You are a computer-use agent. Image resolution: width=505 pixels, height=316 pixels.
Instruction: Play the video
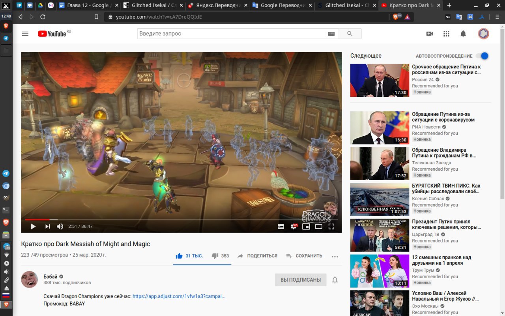point(33,226)
